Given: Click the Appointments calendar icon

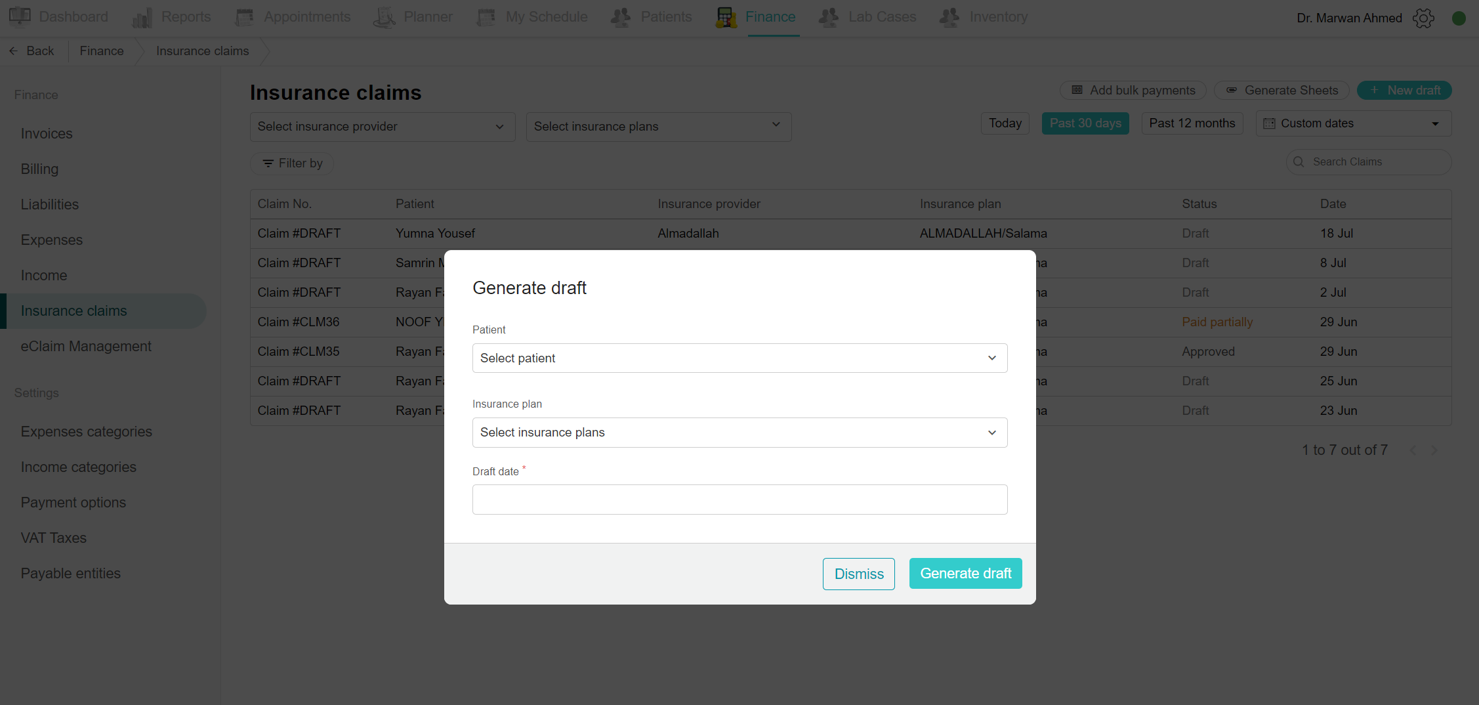Looking at the screenshot, I should point(244,17).
